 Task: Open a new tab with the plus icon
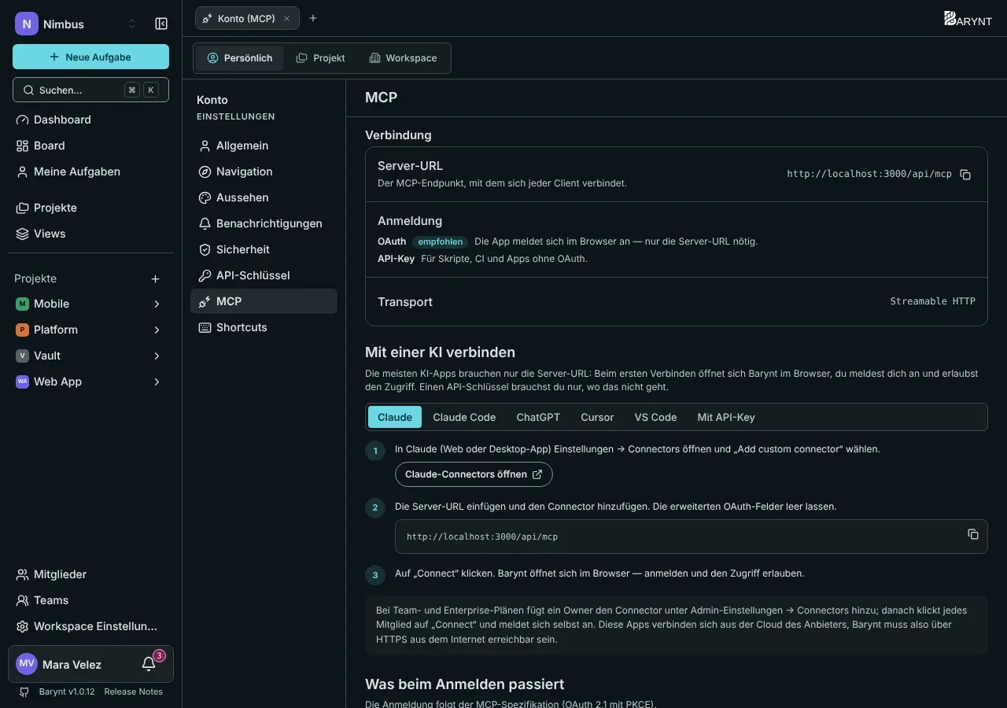click(x=313, y=18)
